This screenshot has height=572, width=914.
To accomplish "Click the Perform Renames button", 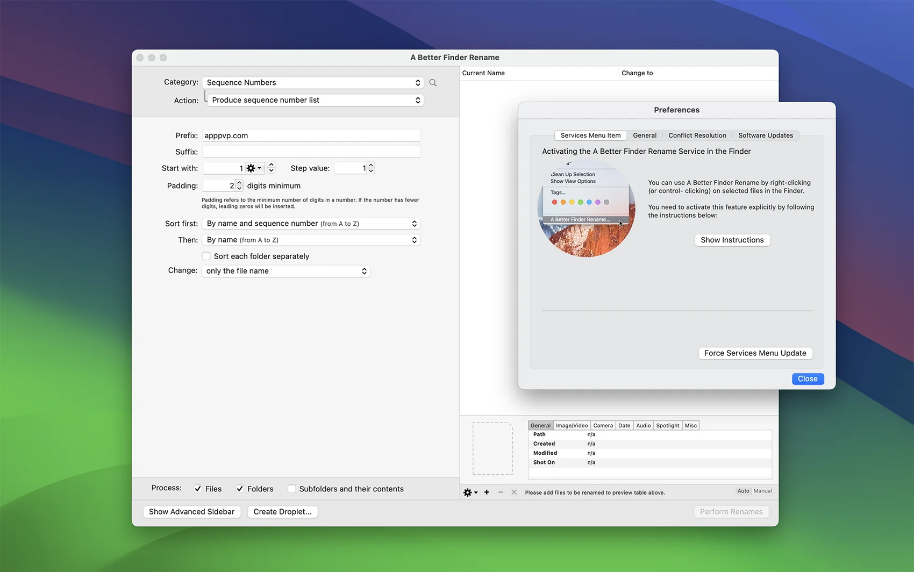I will [x=731, y=512].
